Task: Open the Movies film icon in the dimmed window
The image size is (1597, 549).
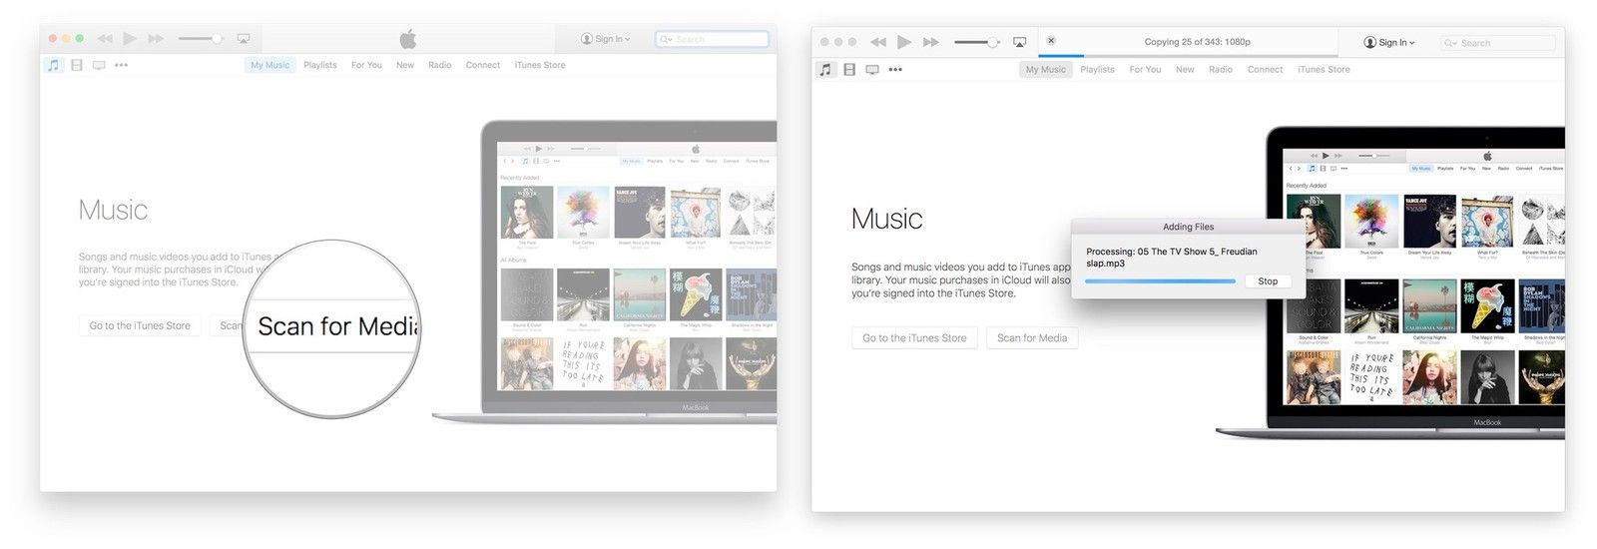Action: (x=77, y=65)
